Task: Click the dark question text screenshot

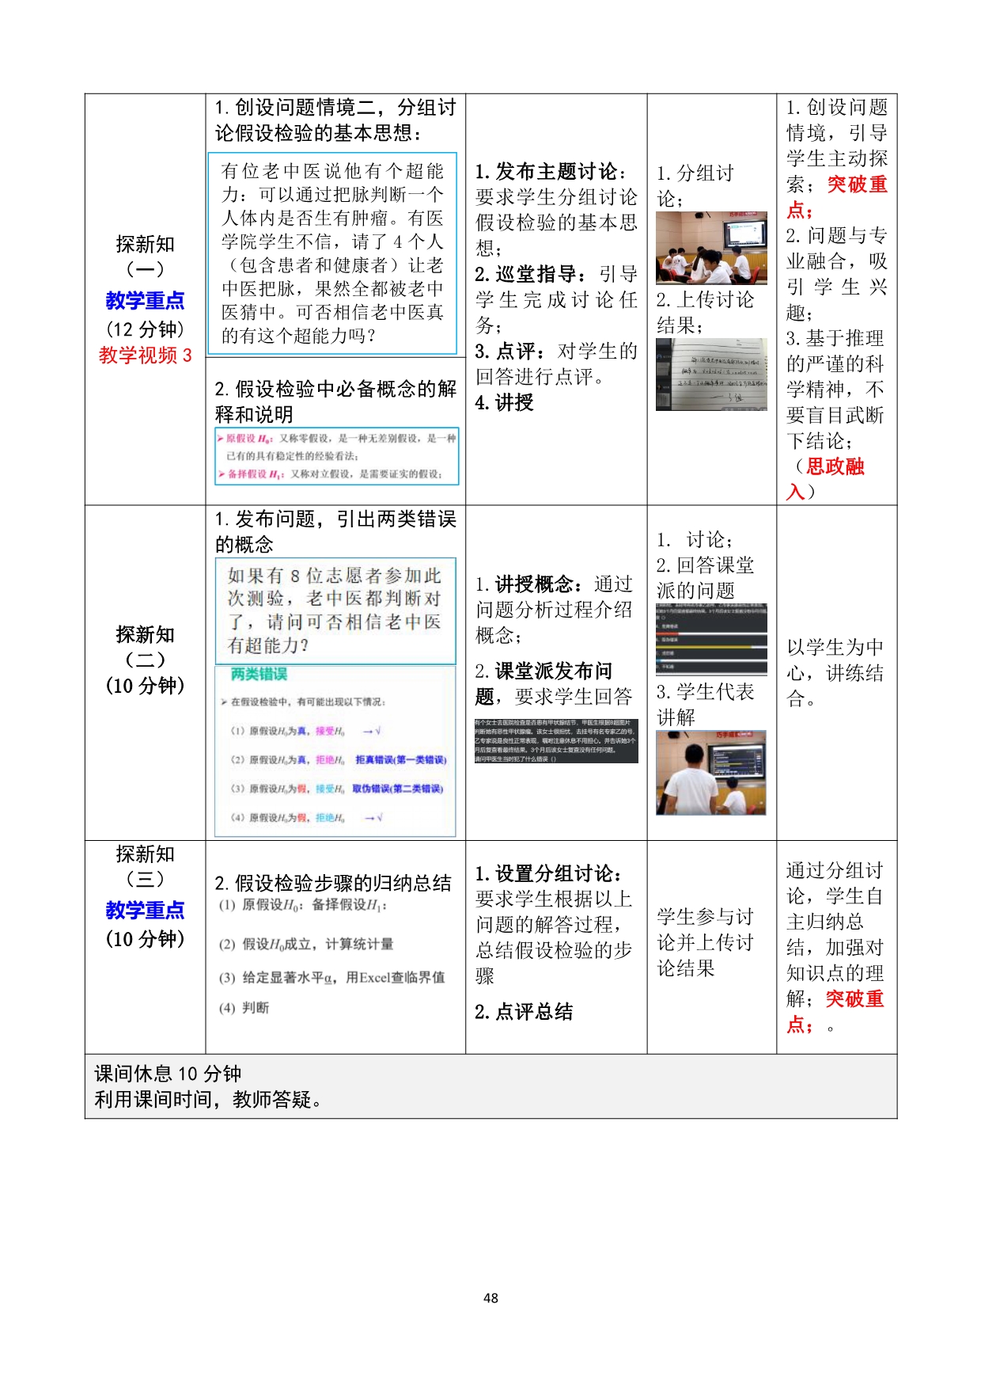Action: coord(555,741)
